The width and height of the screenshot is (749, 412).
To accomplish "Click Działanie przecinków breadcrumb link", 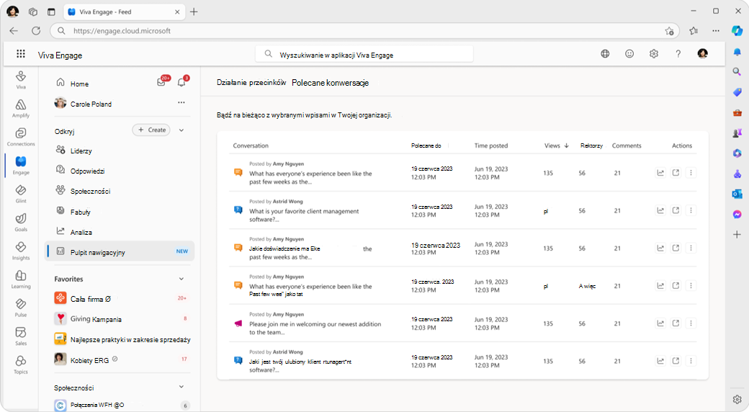I will [x=251, y=83].
